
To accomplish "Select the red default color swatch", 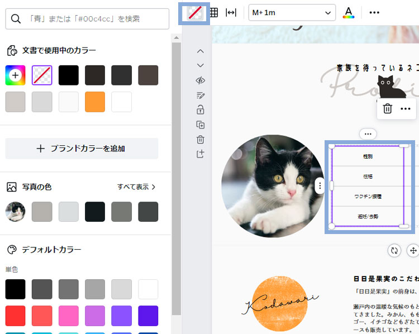I will pyautogui.click(x=15, y=316).
